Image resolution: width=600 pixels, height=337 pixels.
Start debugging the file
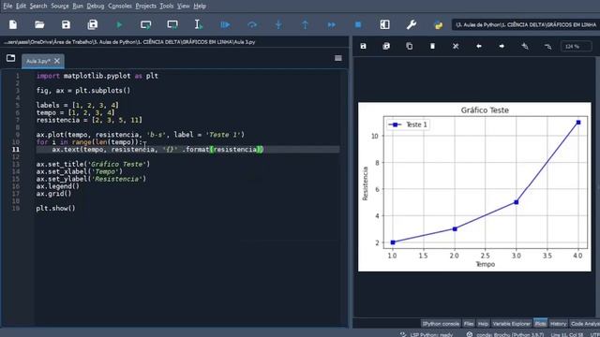tap(225, 25)
